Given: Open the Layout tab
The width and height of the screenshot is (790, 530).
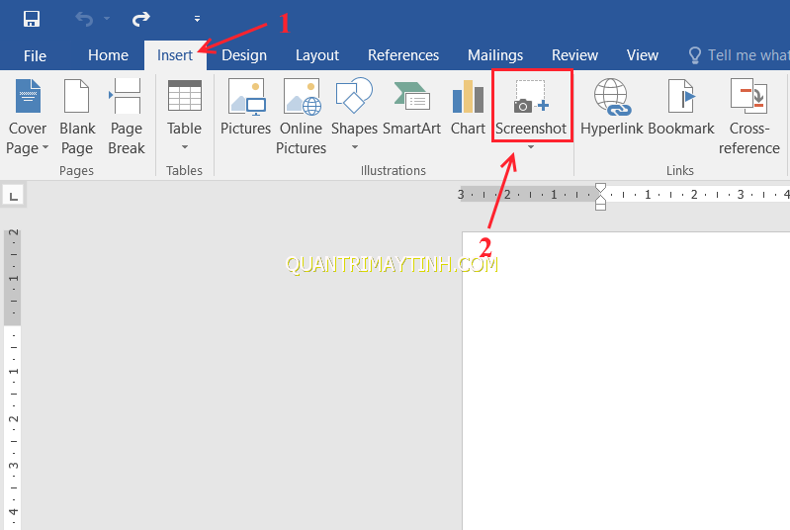Looking at the screenshot, I should 317,55.
